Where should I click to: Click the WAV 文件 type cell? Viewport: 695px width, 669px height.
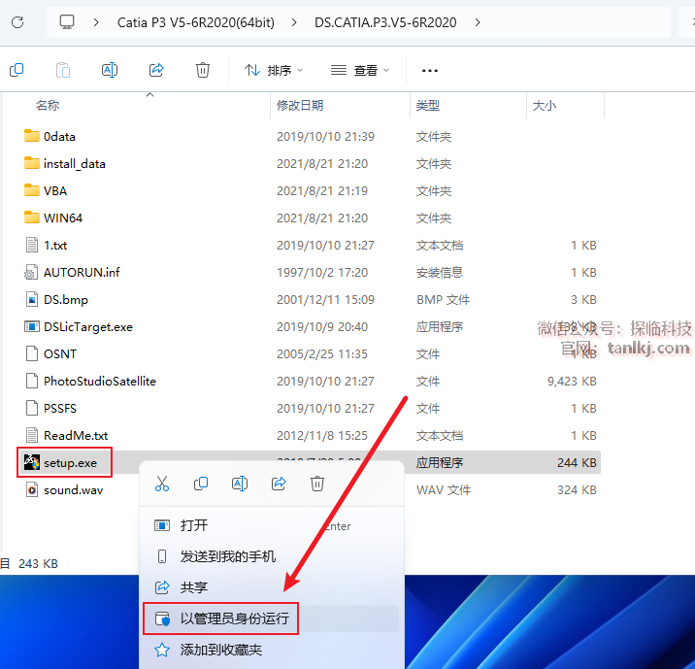(x=444, y=490)
